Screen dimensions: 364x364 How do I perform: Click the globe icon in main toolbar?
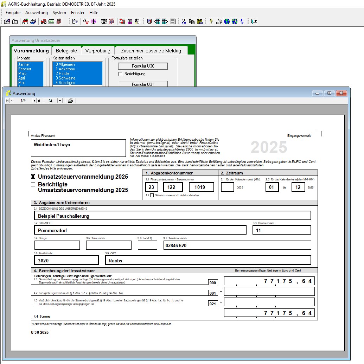pyautogui.click(x=227, y=21)
